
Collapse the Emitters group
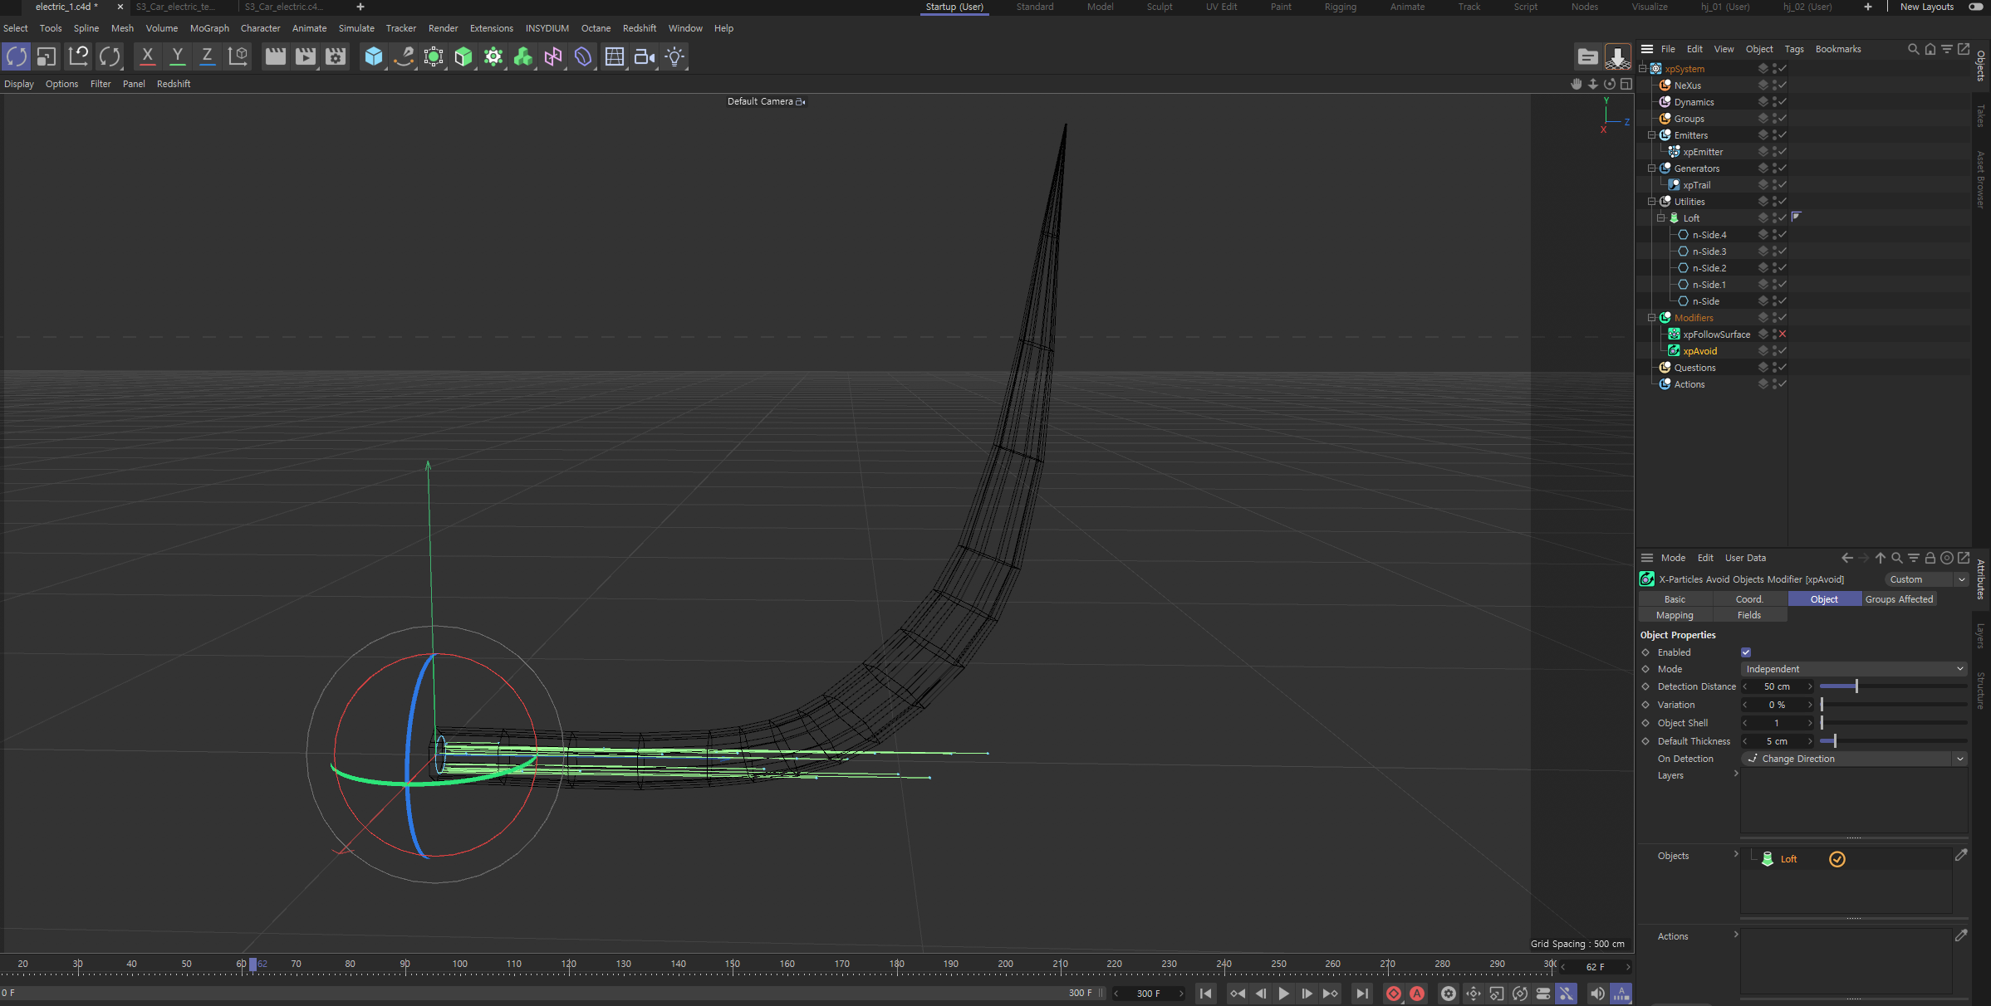(x=1652, y=135)
